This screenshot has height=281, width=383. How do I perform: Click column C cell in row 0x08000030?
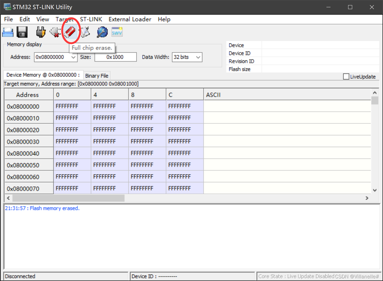tap(185, 142)
